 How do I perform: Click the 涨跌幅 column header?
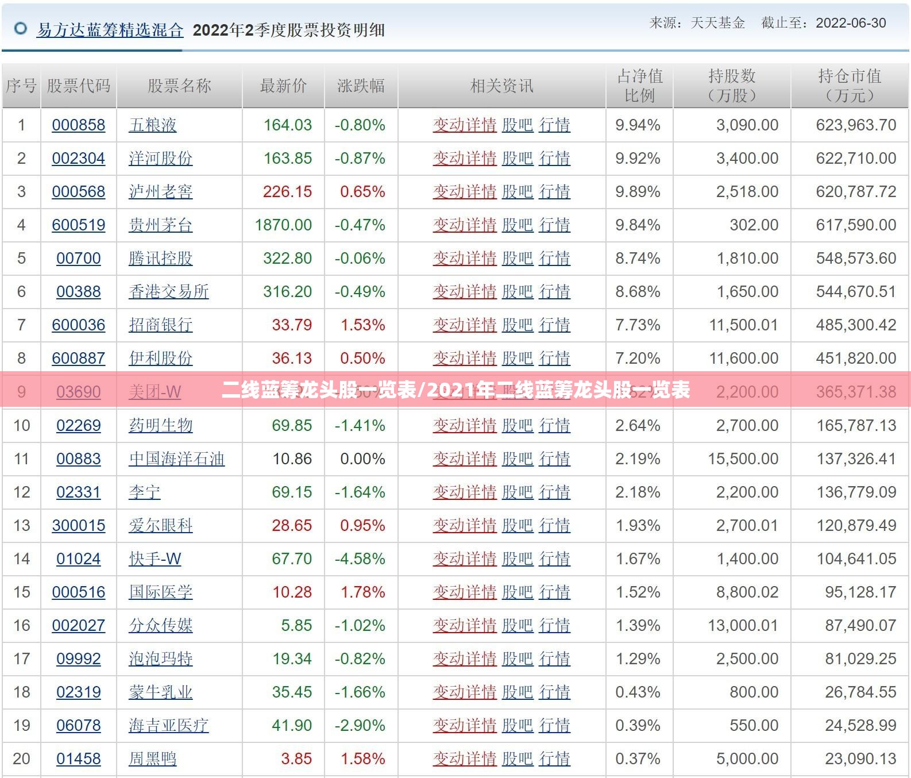tap(361, 86)
